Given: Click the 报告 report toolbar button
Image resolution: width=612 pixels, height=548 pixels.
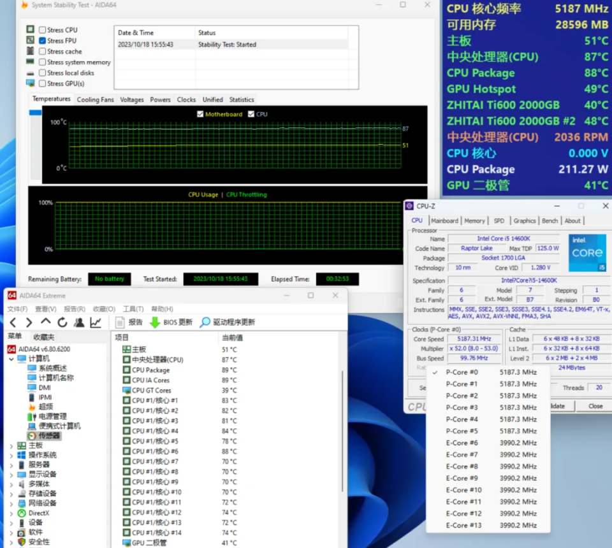Looking at the screenshot, I should [129, 322].
